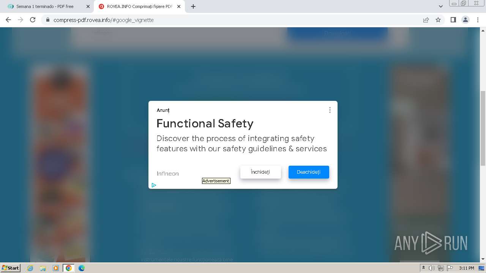
Task: Open File Explorer from taskbar
Action: pos(43,268)
